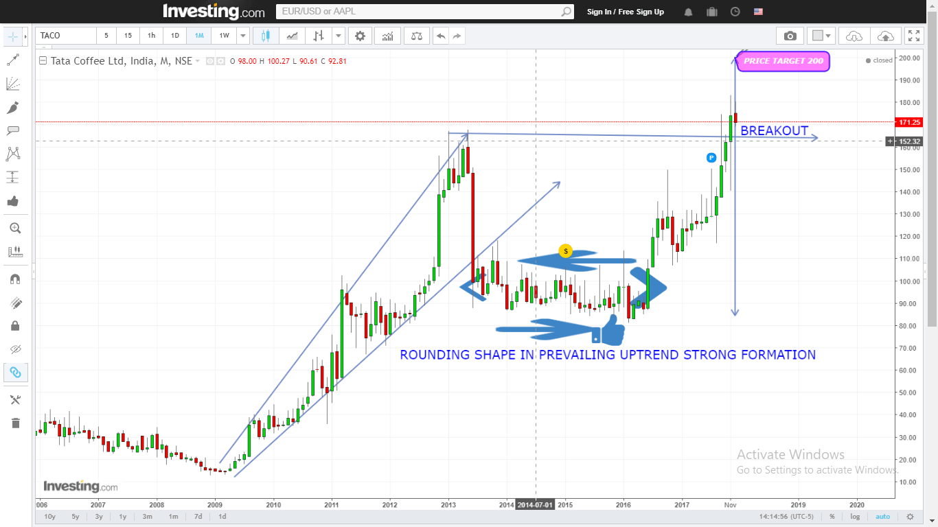Click the load chart cloud icon
The width and height of the screenshot is (938, 527).
[854, 36]
